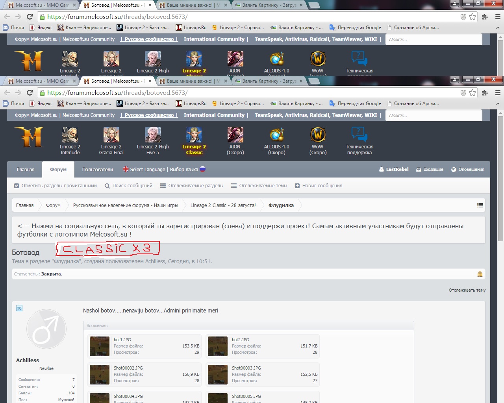The height and width of the screenshot is (403, 504).
Task: Open Select Language | Выбор языка dropdown
Action: click(x=164, y=169)
